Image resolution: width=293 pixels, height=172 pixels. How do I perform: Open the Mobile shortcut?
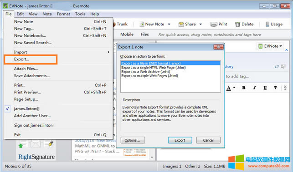[127, 34]
